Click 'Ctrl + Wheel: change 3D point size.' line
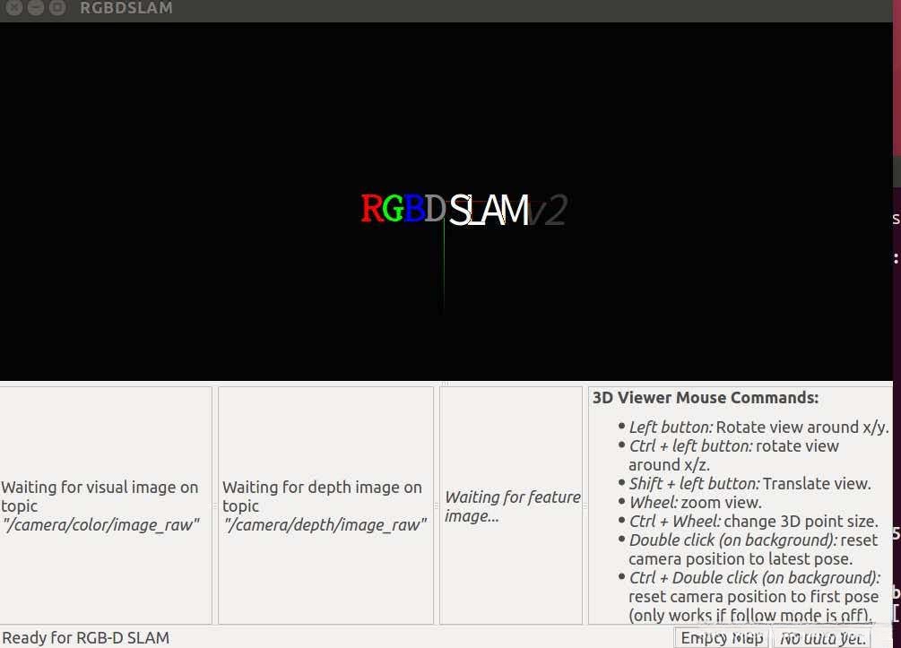 [753, 522]
